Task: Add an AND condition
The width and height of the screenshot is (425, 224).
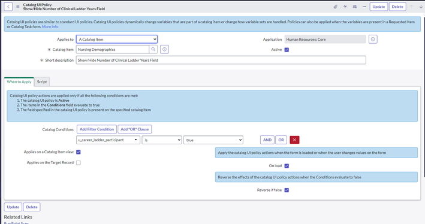Action: 267,140
